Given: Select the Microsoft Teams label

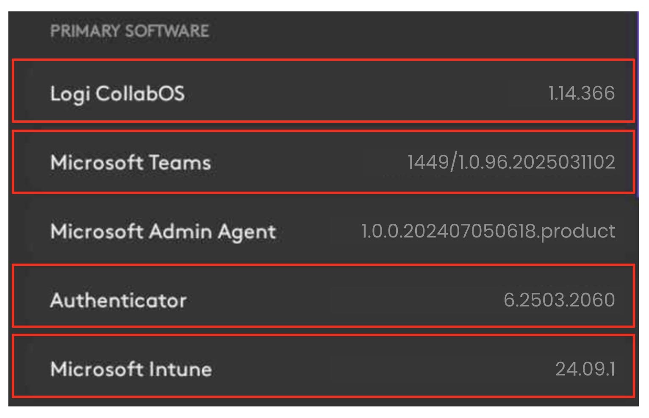Looking at the screenshot, I should tap(130, 162).
